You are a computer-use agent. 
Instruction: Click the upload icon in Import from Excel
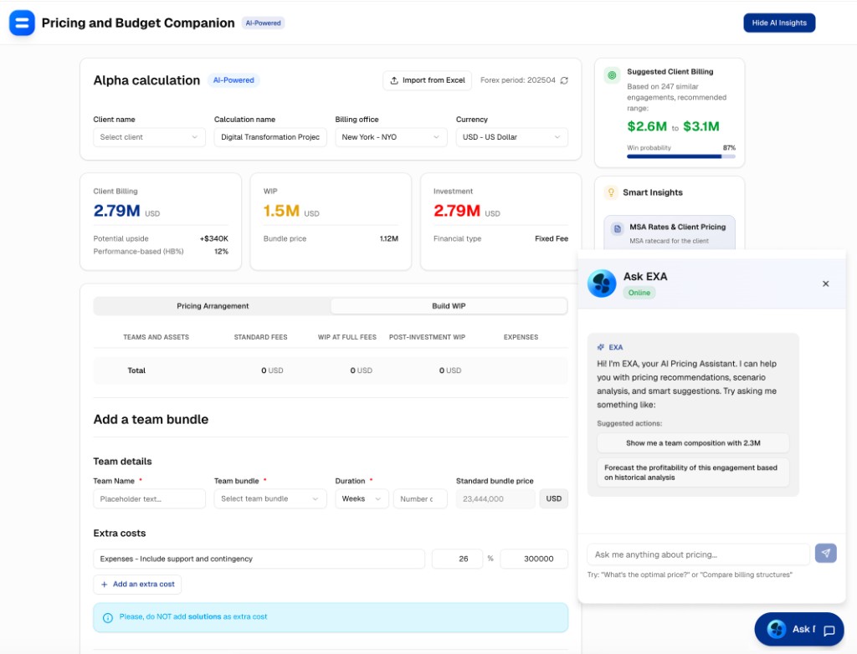coord(393,80)
